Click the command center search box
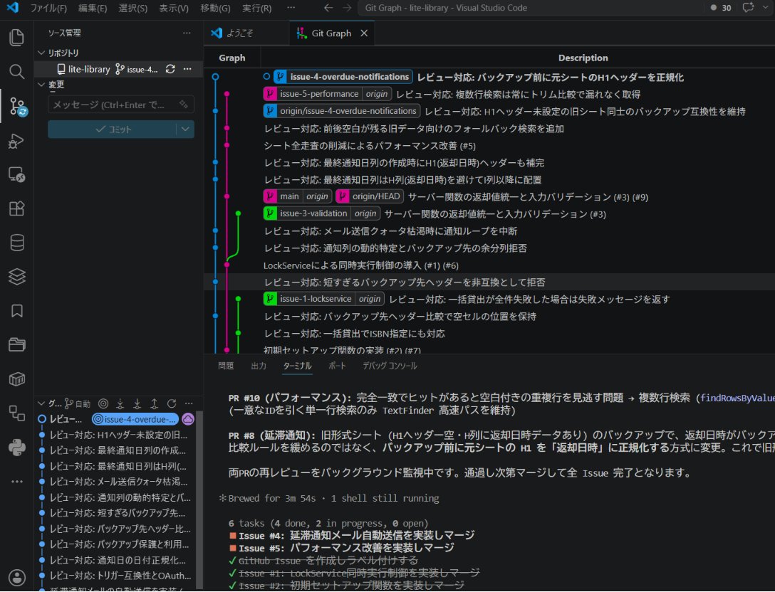This screenshot has width=775, height=592. tap(531, 8)
